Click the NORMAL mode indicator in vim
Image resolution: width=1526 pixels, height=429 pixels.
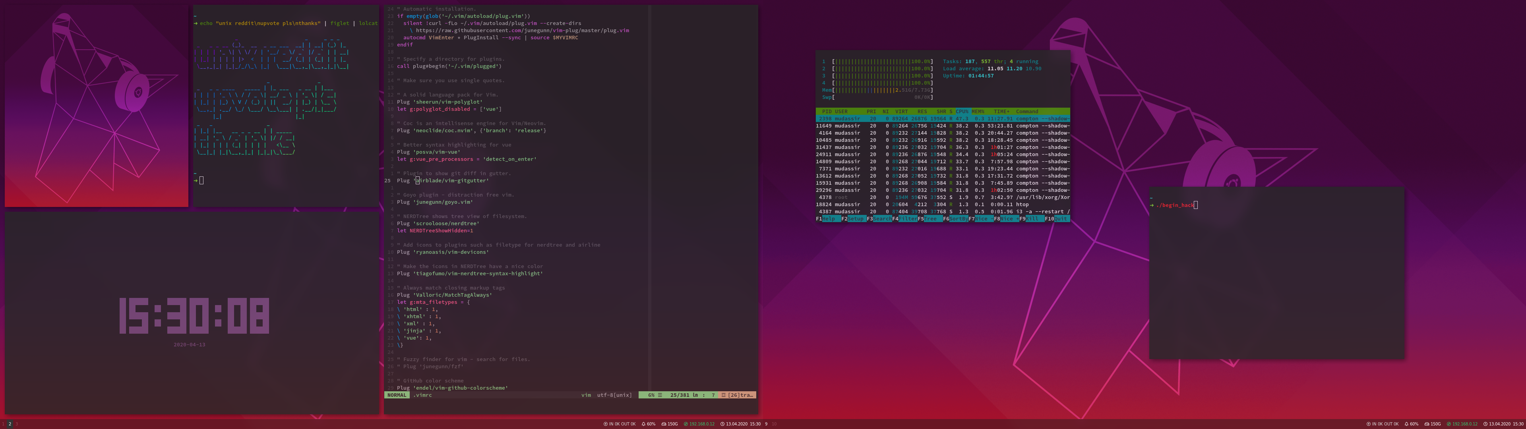(397, 394)
